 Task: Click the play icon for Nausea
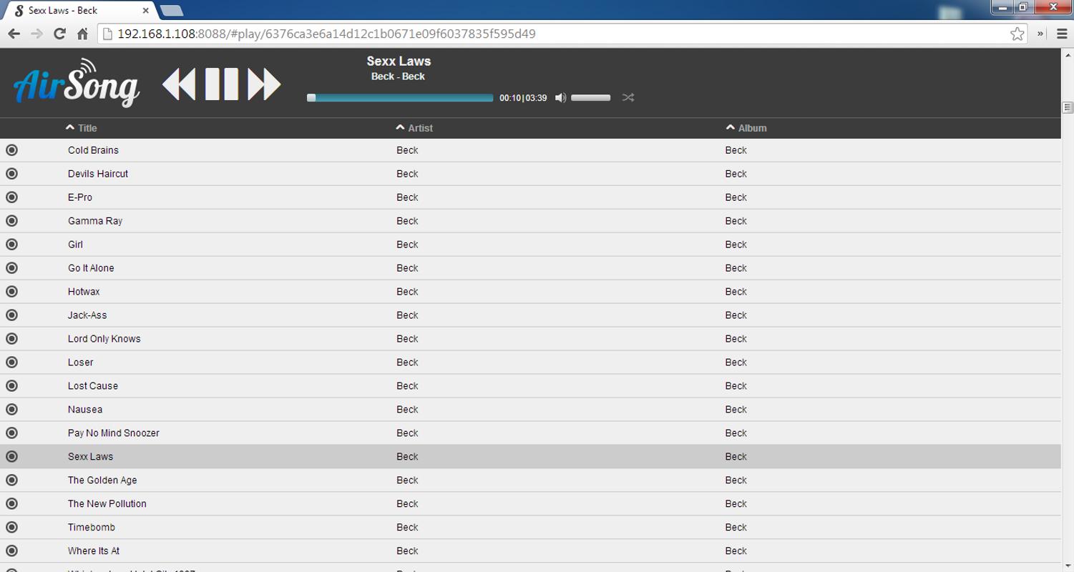(x=11, y=410)
